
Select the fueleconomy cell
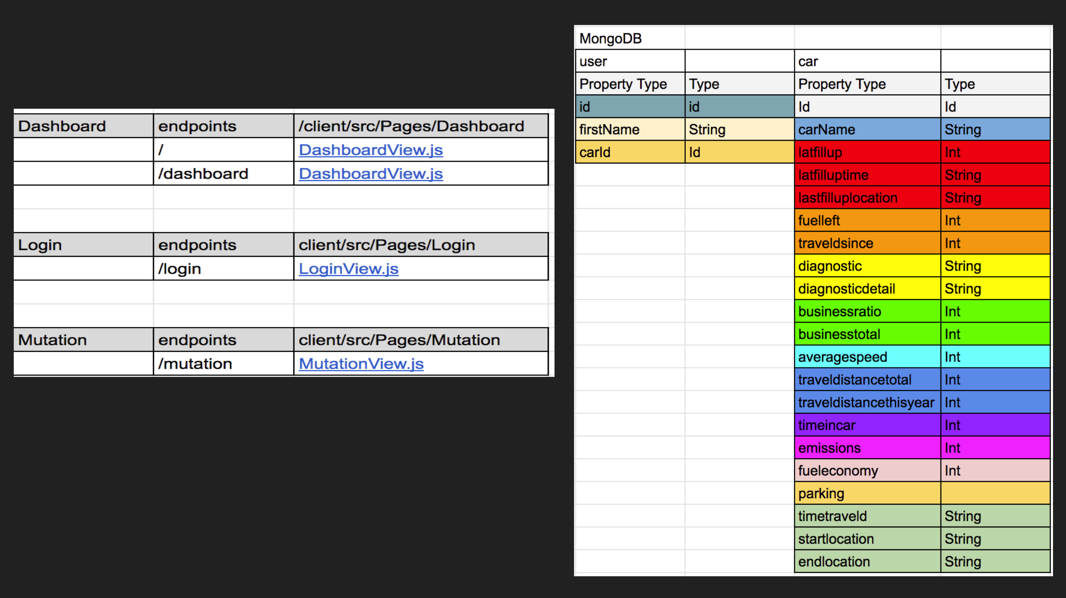(x=867, y=471)
